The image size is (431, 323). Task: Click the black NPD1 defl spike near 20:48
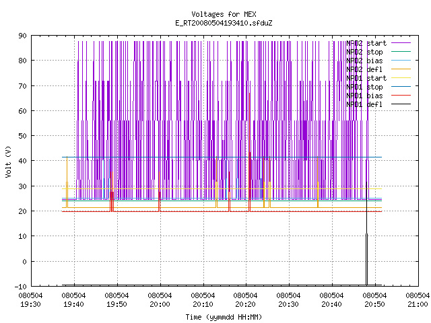pyautogui.click(x=366, y=234)
